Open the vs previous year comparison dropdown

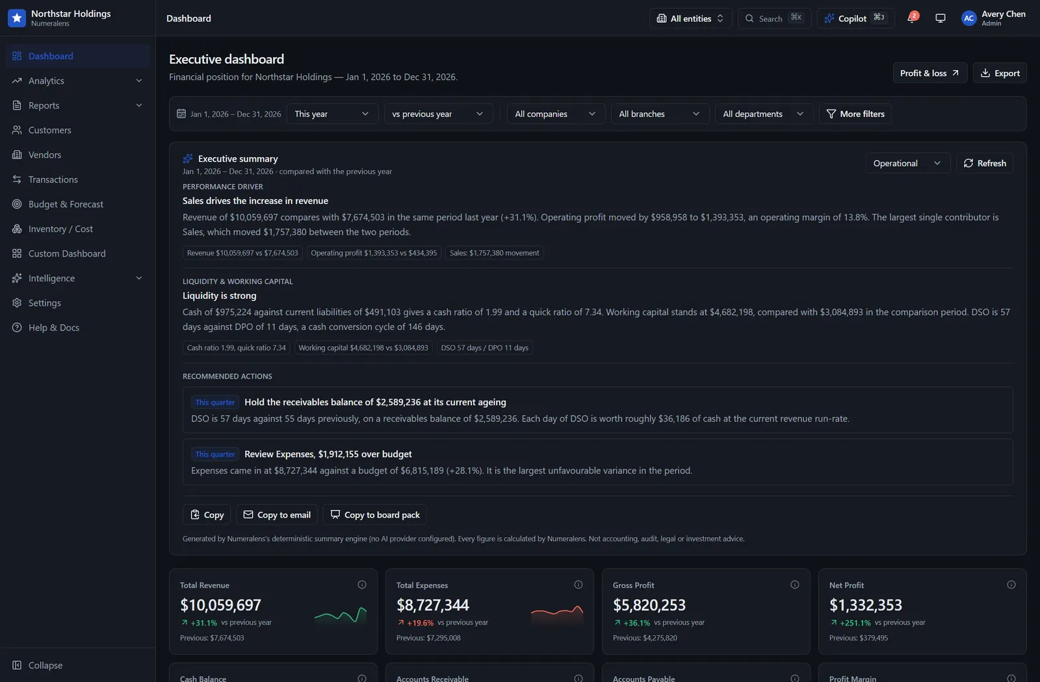pos(438,114)
